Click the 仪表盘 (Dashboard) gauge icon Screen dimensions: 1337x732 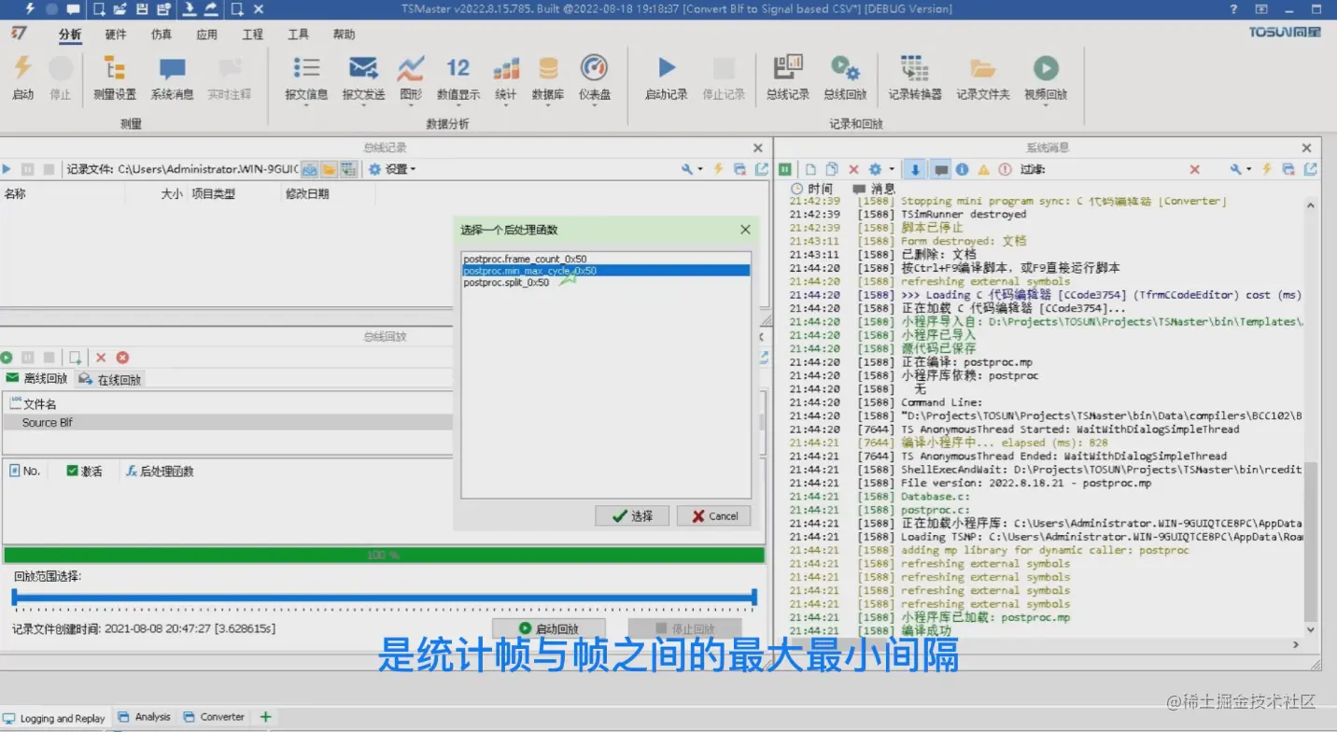point(594,67)
